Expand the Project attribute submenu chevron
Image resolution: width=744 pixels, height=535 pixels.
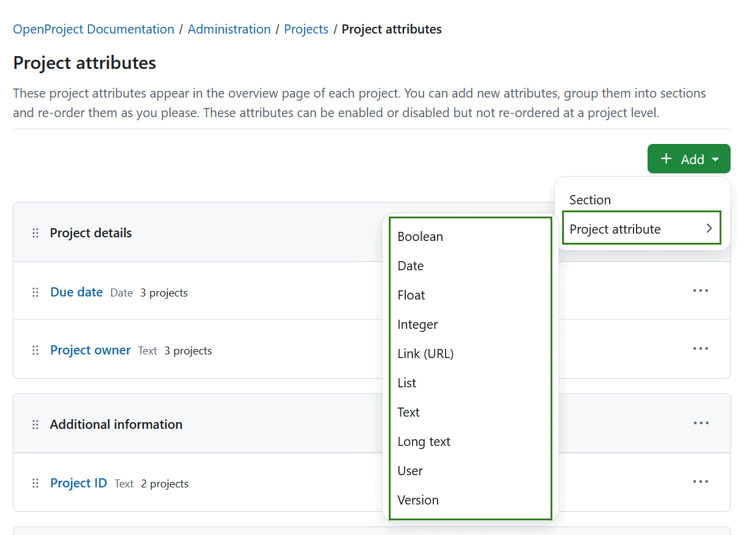click(x=709, y=228)
